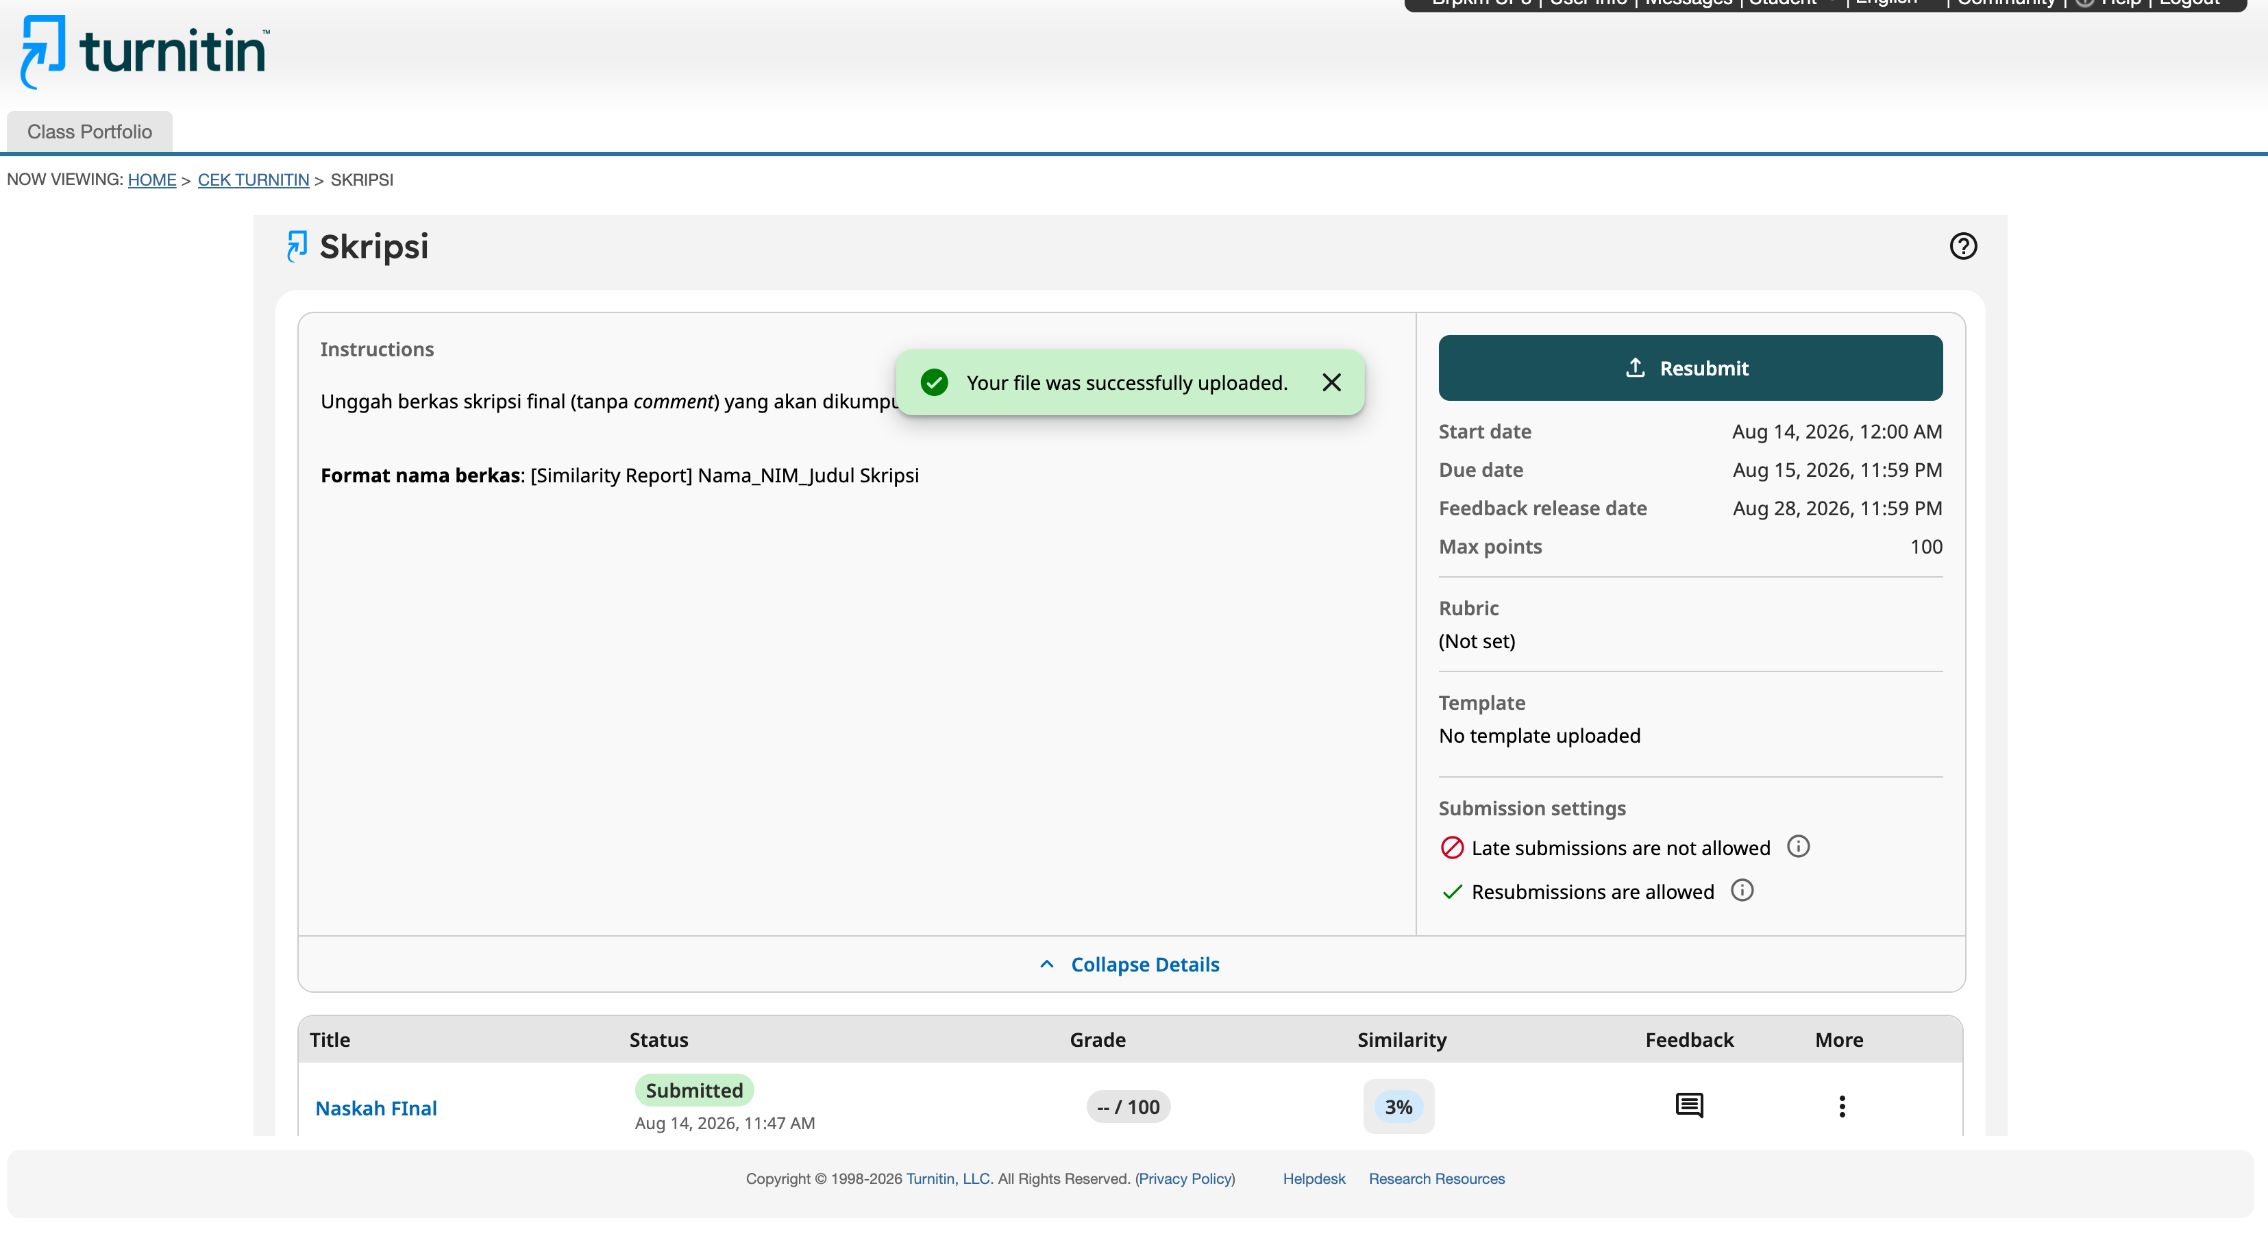Click the -- / 100 grade badge
This screenshot has height=1236, width=2268.
pos(1128,1107)
